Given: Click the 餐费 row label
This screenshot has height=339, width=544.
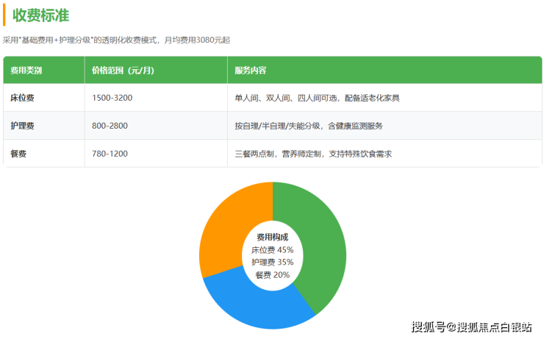Looking at the screenshot, I should point(18,154).
